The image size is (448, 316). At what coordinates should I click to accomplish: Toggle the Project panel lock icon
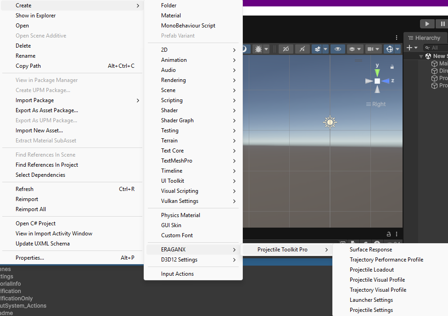(x=389, y=234)
